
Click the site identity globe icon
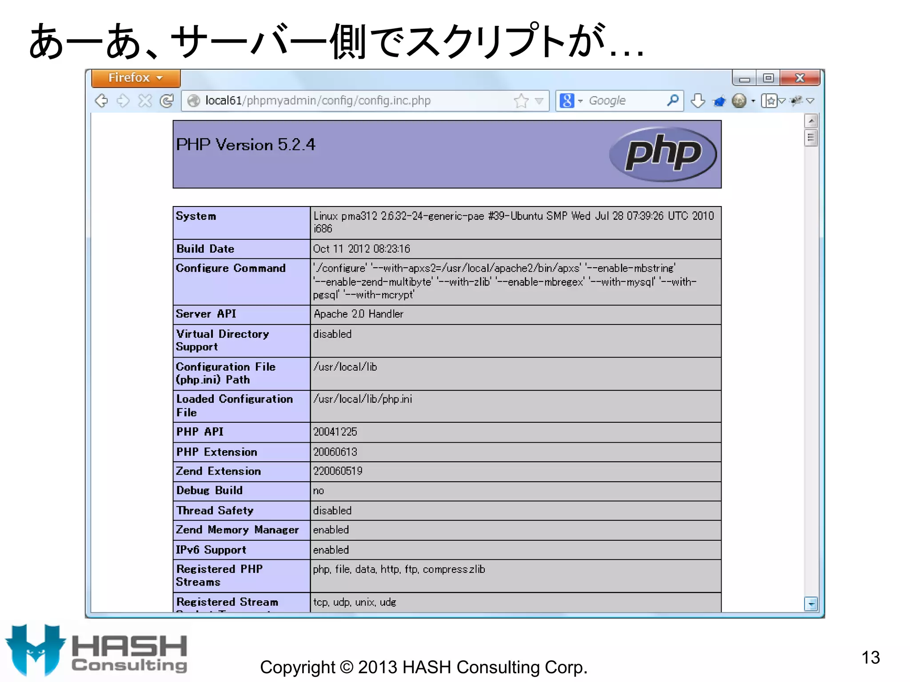tap(193, 101)
